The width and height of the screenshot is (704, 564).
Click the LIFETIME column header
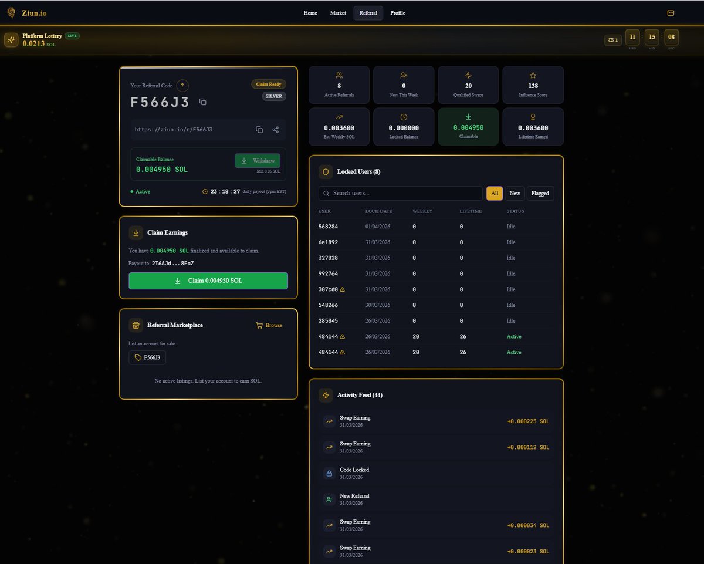471,211
